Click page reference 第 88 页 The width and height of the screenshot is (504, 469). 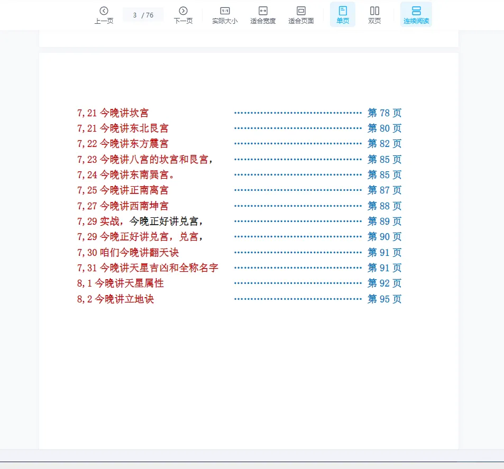pos(384,206)
